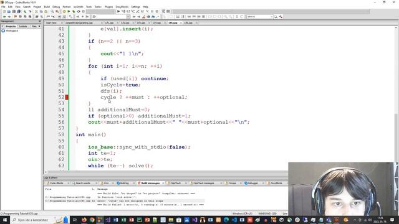Screen dimensions: 399x224
Task: Open the wxSmith menu
Action: click(x=78, y=7)
